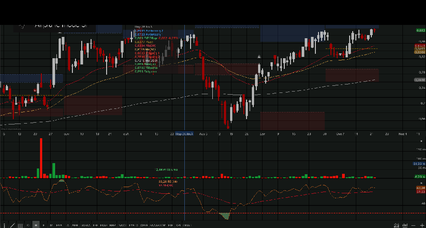Zoom in using the plus icon
Image resolution: width=426 pixels, height=228 pixels.
[x=422, y=225]
